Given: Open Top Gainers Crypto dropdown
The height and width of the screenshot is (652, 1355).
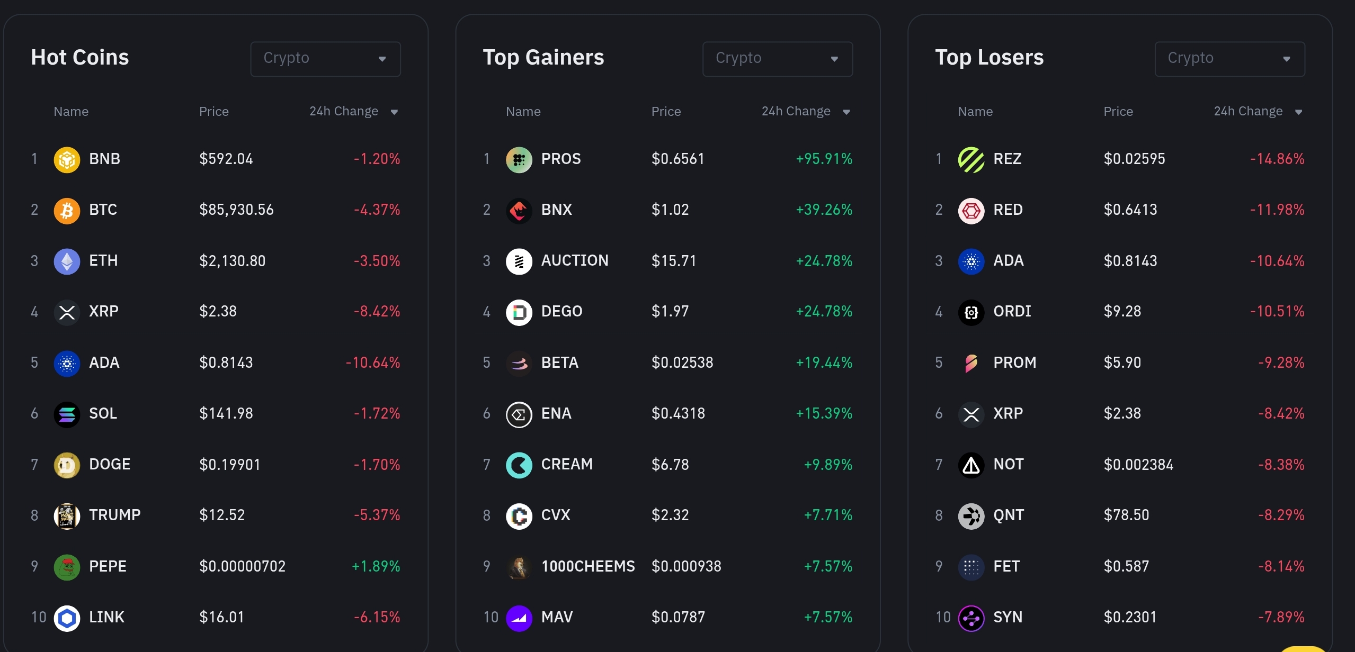Looking at the screenshot, I should [777, 59].
